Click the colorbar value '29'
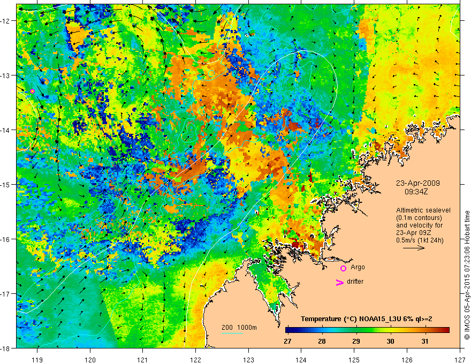The image size is (471, 364). [x=356, y=342]
